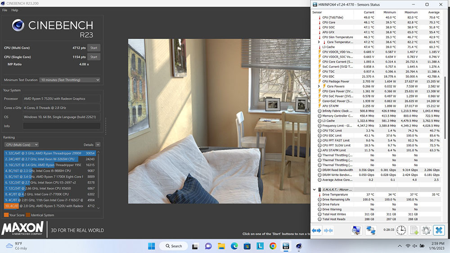Click the ranking list scrollbar
The height and width of the screenshot is (253, 450).
(x=99, y=175)
